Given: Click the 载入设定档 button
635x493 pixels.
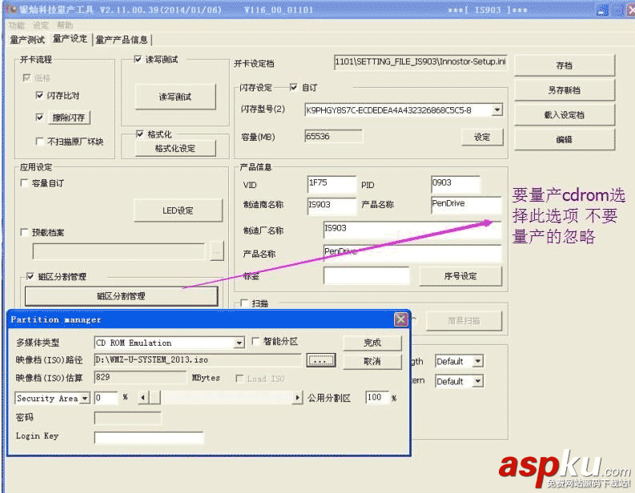Looking at the screenshot, I should 564,115.
